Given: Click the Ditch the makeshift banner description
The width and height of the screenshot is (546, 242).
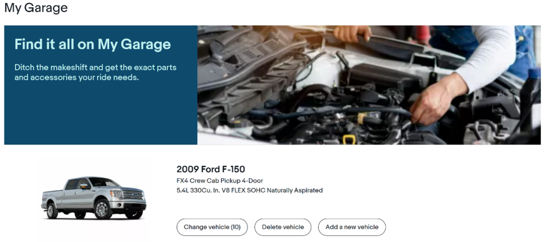Looking at the screenshot, I should tap(96, 72).
